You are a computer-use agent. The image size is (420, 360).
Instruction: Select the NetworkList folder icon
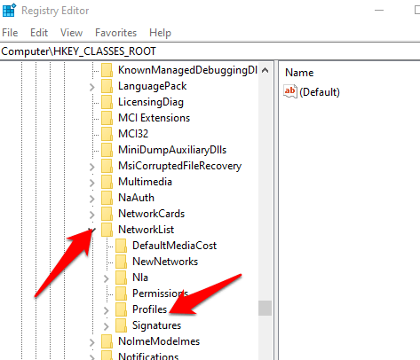pyautogui.click(x=107, y=230)
